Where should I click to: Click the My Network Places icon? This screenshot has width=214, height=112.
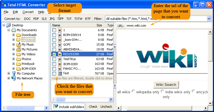[13, 78]
